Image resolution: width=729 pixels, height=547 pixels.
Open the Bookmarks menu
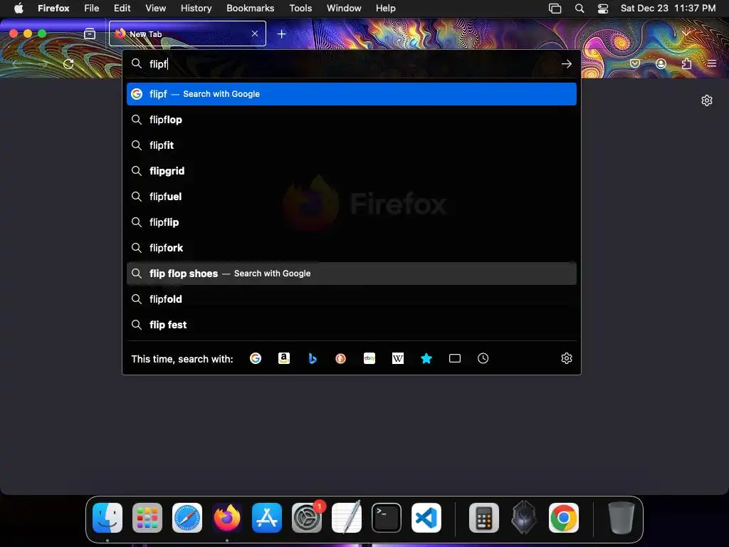point(250,9)
